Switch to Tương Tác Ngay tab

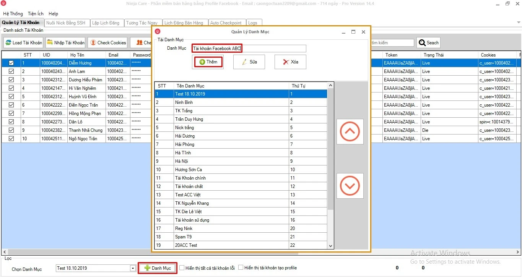point(143,23)
